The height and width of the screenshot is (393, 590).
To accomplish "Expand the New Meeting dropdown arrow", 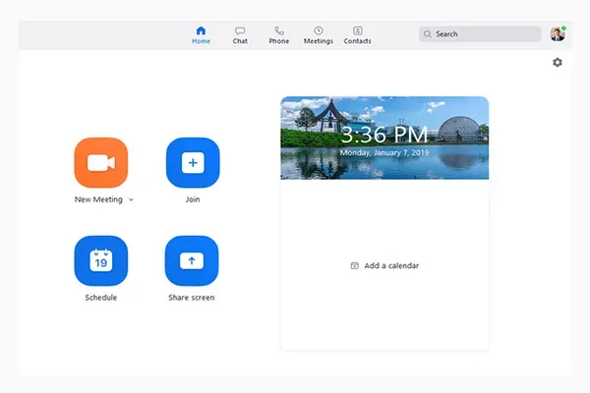I will coord(131,199).
